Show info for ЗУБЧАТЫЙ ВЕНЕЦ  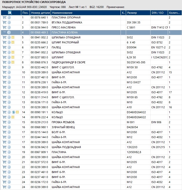tap(9, 127)
